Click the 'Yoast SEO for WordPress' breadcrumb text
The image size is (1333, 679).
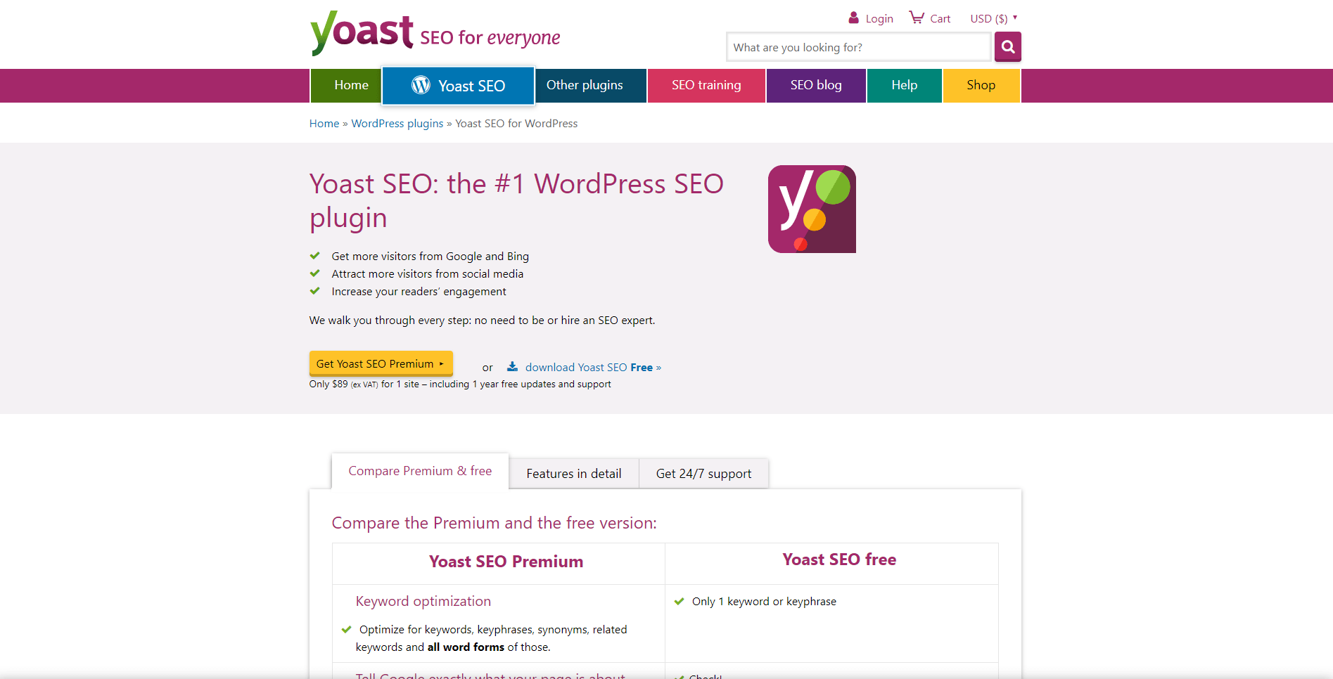coord(516,124)
